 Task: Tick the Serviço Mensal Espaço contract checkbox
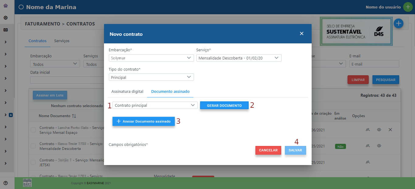click(33, 130)
